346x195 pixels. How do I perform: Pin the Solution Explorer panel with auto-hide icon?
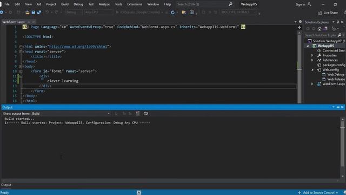pyautogui.click(x=338, y=22)
